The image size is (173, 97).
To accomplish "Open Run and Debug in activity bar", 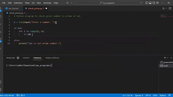I will point(1,32).
